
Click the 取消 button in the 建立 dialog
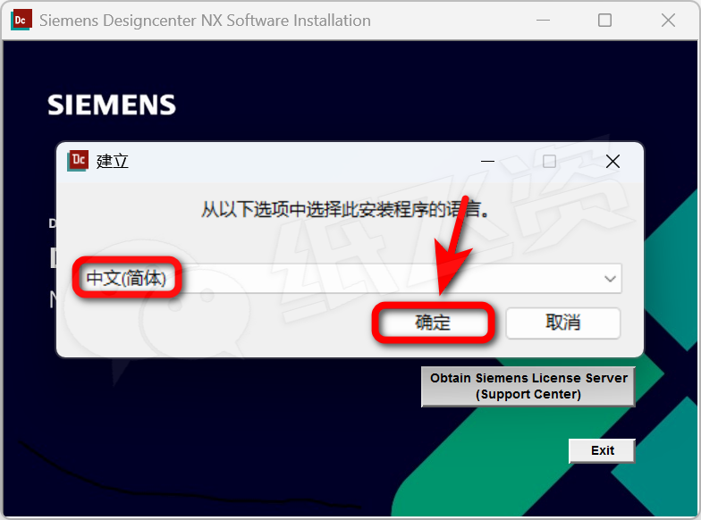pos(563,323)
